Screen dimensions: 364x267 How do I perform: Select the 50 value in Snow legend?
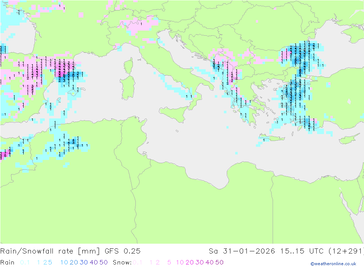pos(219,262)
